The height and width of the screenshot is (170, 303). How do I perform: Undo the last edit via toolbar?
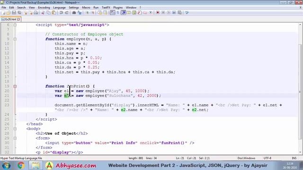[x=61, y=13]
